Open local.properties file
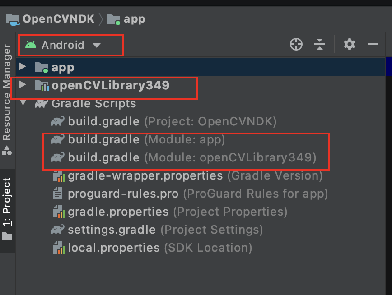This screenshot has height=295, width=392. tap(200, 248)
